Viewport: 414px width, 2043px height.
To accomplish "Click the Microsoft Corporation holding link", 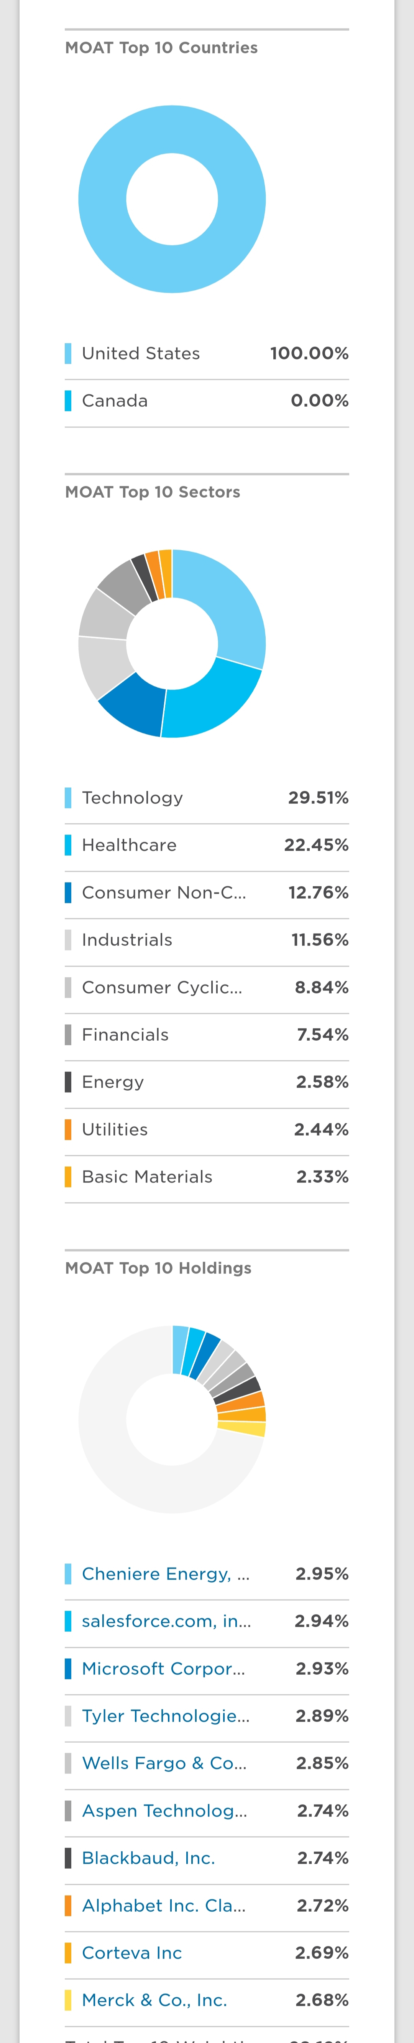I will pos(163,1669).
